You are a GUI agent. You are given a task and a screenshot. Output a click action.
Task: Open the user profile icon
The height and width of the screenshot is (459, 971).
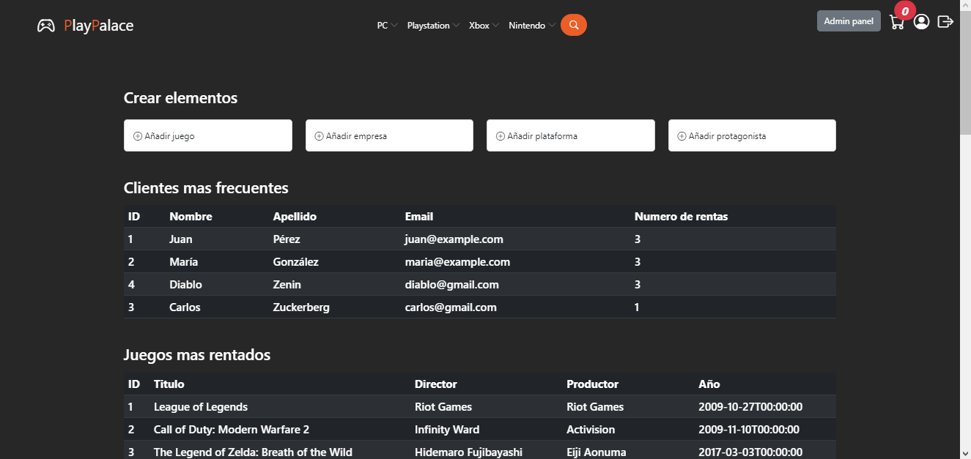pyautogui.click(x=921, y=22)
